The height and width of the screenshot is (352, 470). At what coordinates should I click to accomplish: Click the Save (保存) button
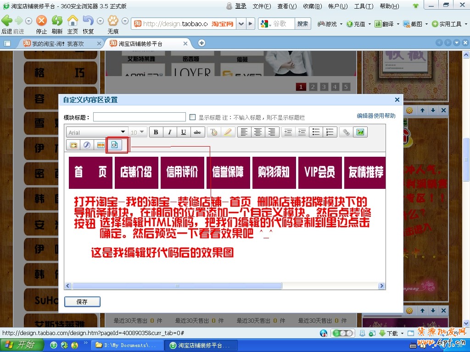click(x=82, y=302)
